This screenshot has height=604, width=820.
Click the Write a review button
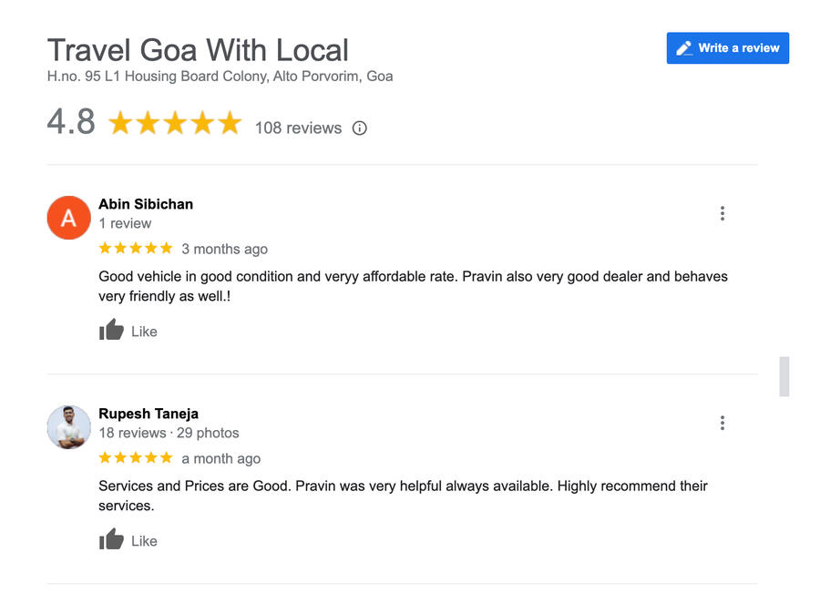727,48
